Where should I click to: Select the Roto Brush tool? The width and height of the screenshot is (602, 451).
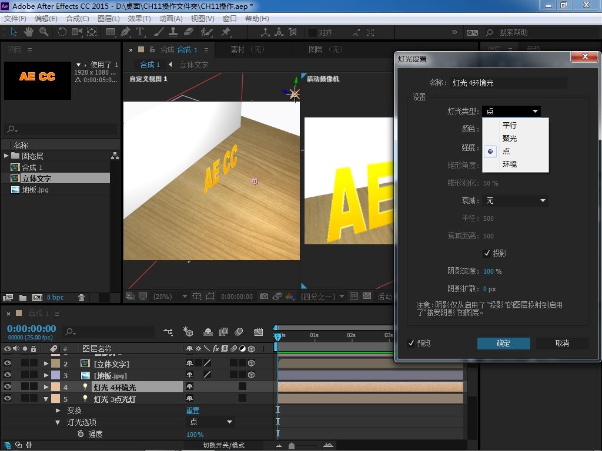click(206, 32)
